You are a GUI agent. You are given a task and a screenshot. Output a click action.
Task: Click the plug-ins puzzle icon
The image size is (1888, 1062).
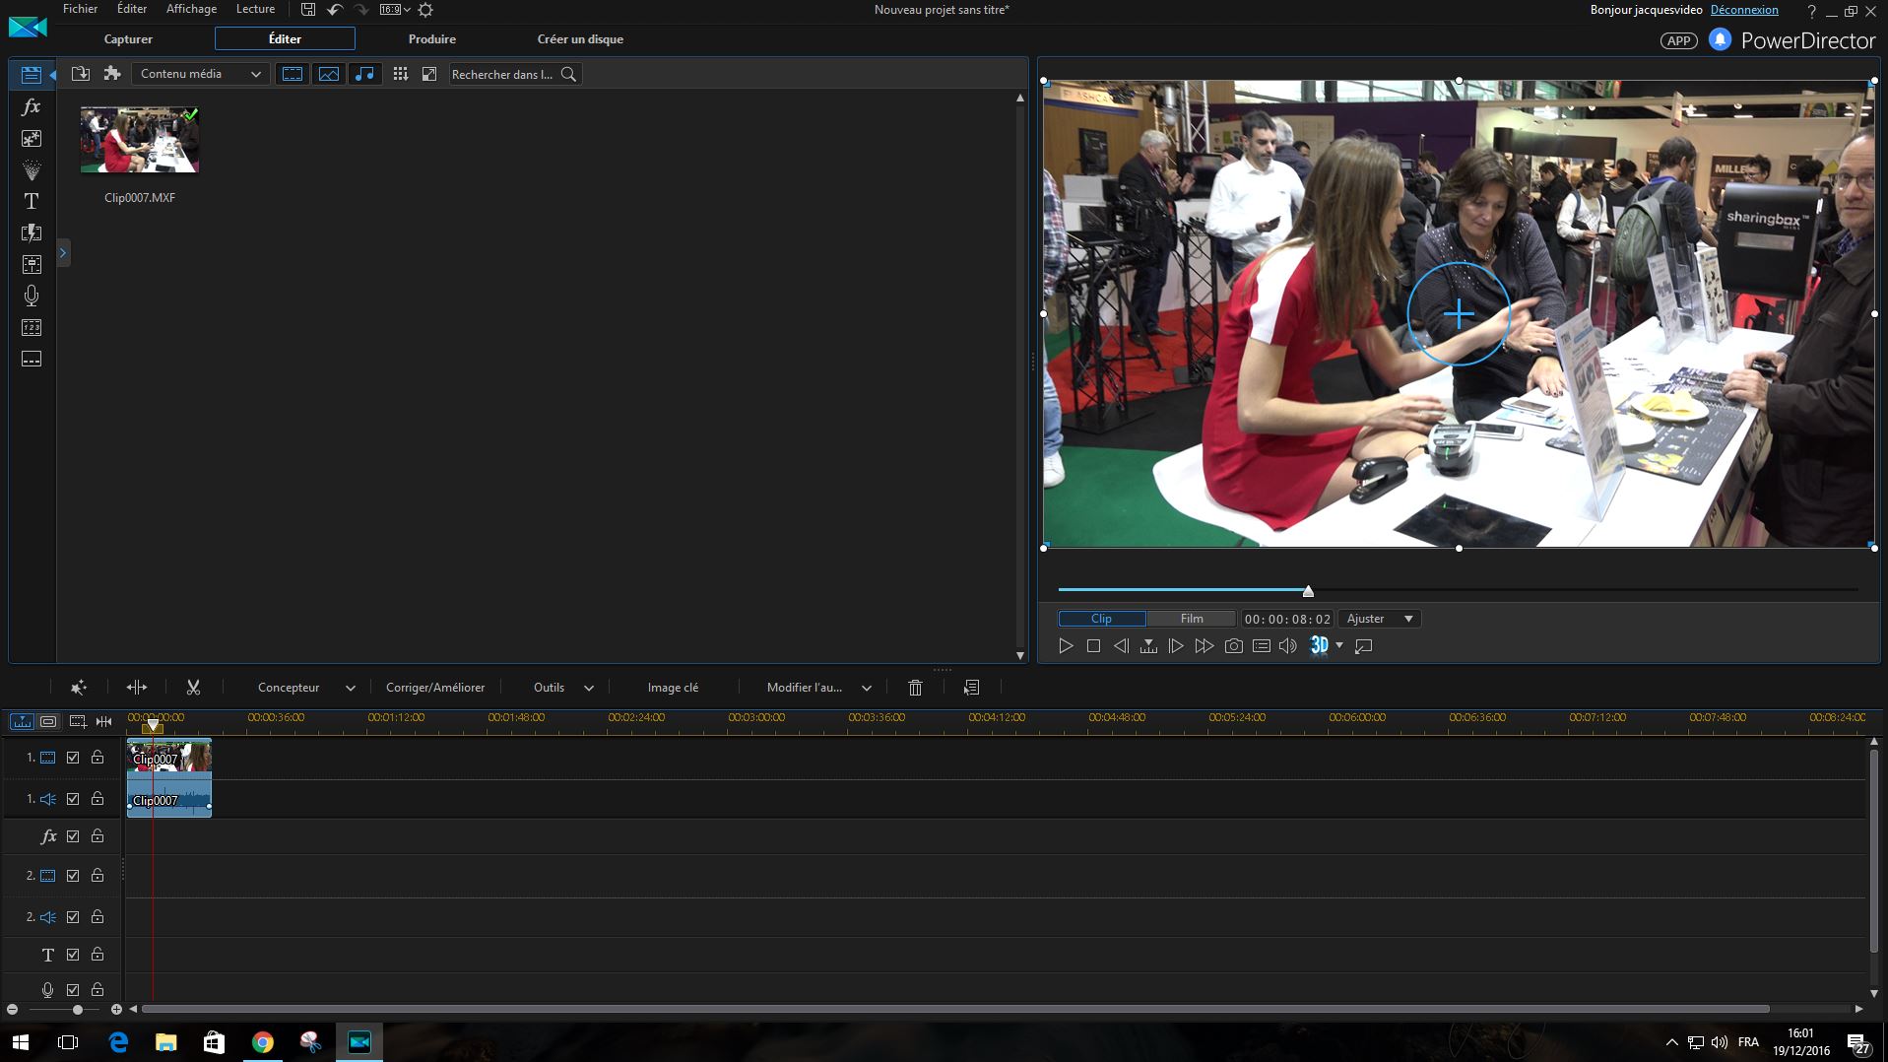112,74
